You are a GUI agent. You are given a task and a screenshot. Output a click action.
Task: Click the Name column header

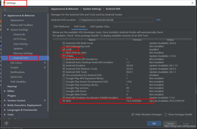[x=92, y=40]
